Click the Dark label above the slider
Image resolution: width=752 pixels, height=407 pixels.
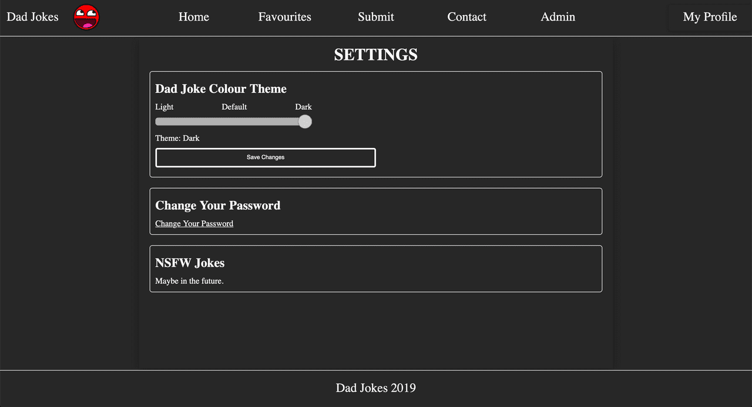click(x=303, y=107)
